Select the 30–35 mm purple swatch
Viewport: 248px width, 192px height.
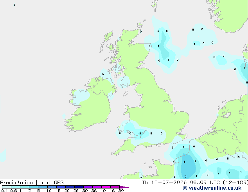[x=88, y=187]
